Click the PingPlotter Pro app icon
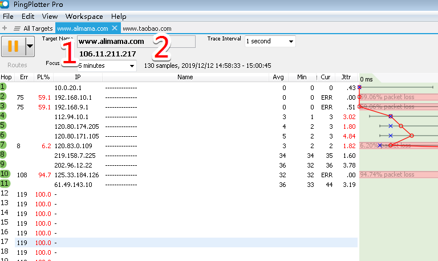This screenshot has width=438, height=261. 5,4
